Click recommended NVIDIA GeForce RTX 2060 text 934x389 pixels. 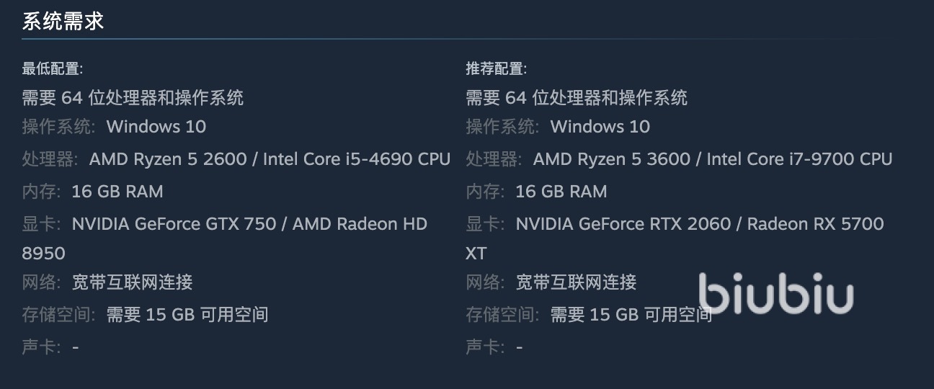623,224
